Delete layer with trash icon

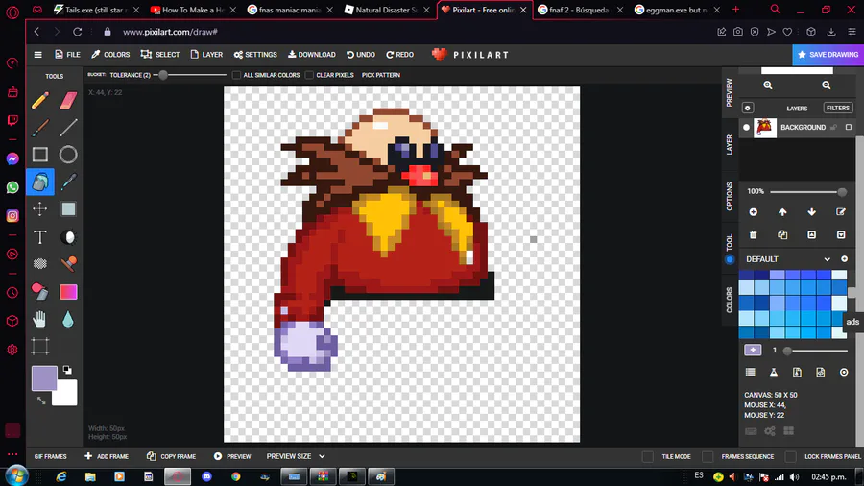tap(754, 234)
